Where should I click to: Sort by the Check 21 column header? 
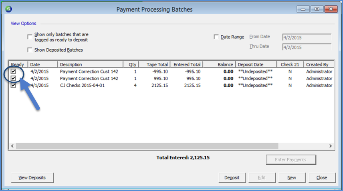click(x=290, y=65)
